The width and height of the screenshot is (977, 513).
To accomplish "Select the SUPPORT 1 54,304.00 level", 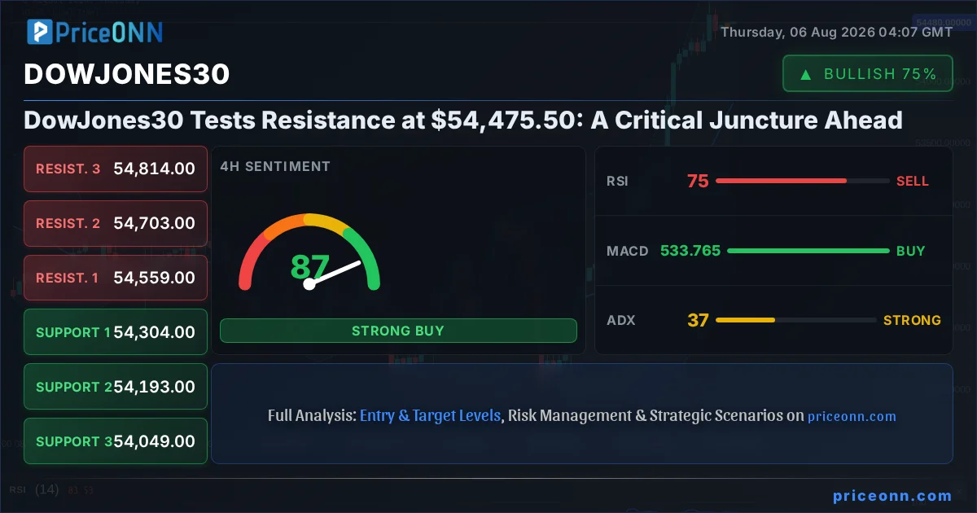I will pyautogui.click(x=116, y=332).
